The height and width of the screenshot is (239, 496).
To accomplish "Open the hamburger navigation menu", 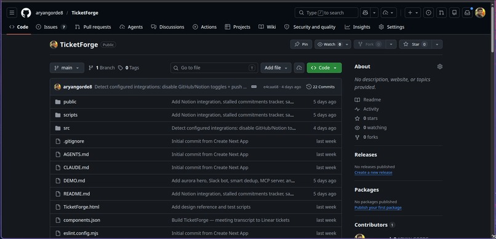I will click(12, 13).
